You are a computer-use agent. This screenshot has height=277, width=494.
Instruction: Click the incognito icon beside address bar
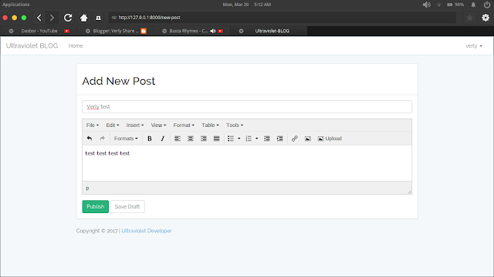98,18
